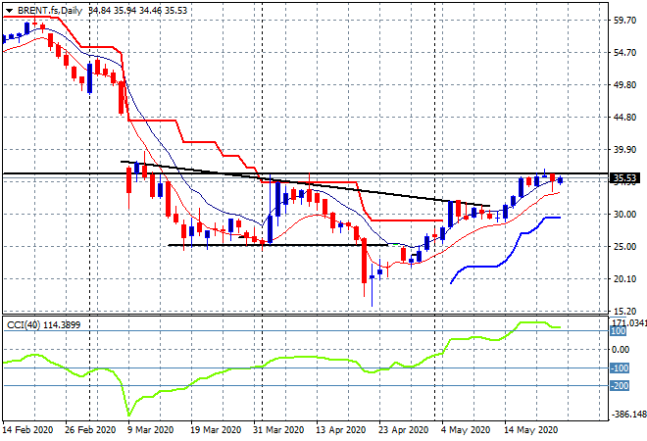Screen dimensions: 647x441
Task: Click the BRENT.fs,Daily chart title
Action: tap(49, 10)
